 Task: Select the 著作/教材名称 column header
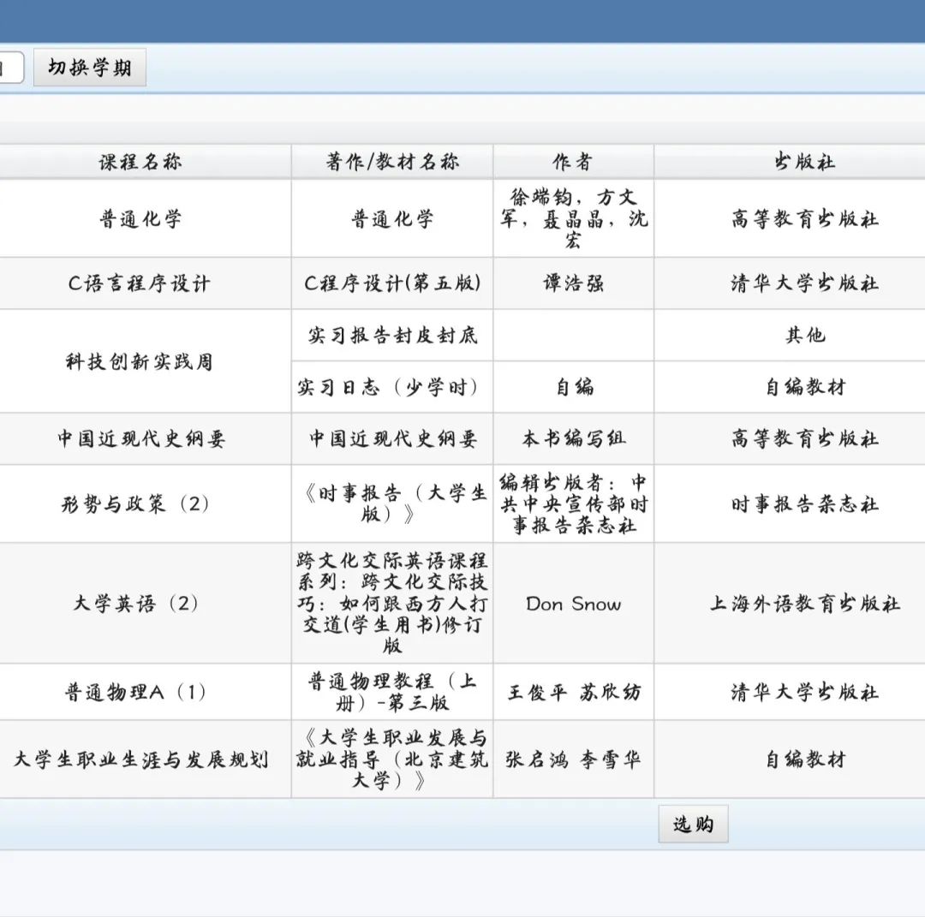tap(392, 161)
